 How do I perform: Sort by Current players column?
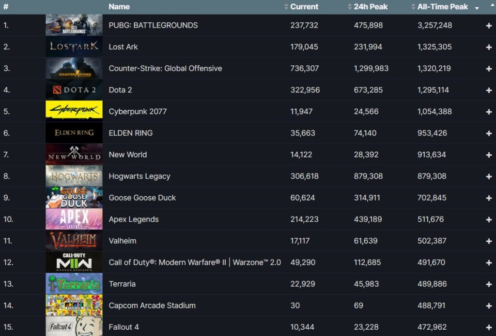[304, 7]
